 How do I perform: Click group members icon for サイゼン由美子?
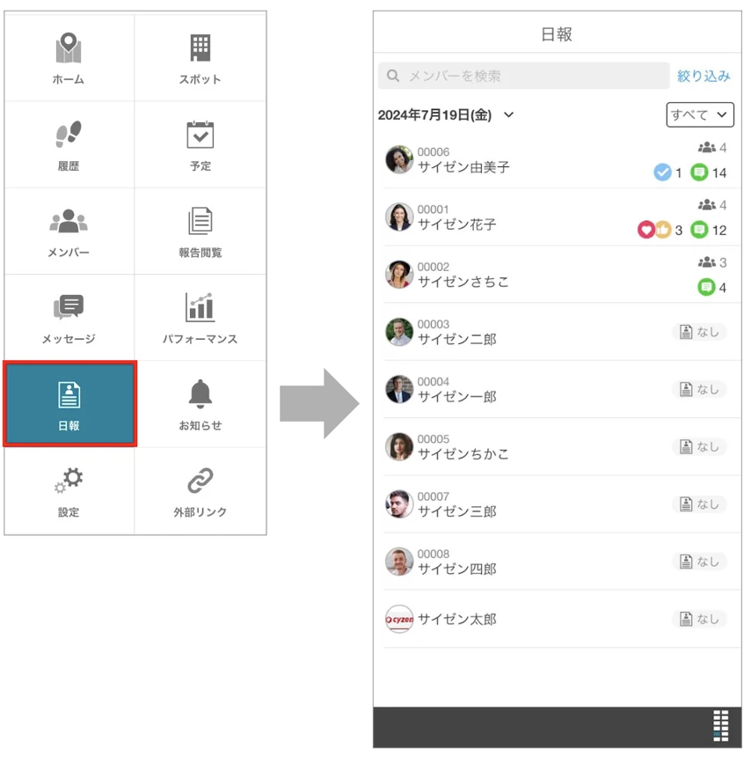[707, 147]
